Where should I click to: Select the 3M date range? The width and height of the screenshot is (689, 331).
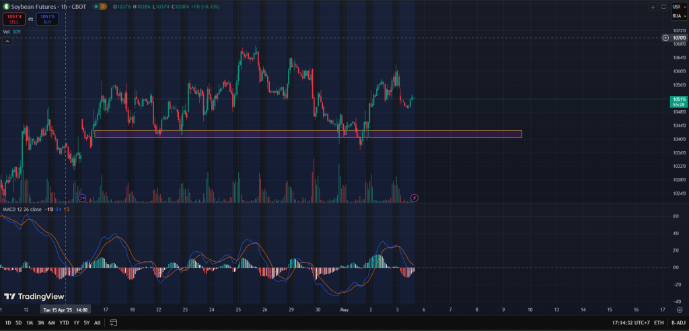pos(40,323)
